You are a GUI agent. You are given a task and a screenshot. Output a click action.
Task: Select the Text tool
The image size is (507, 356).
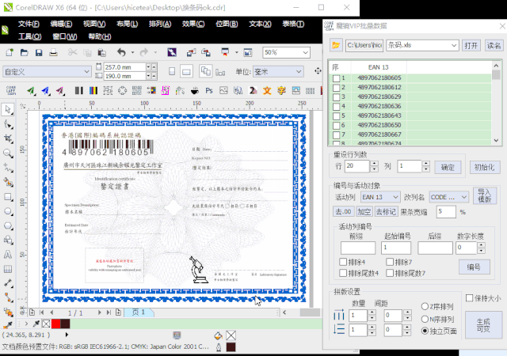click(8, 255)
